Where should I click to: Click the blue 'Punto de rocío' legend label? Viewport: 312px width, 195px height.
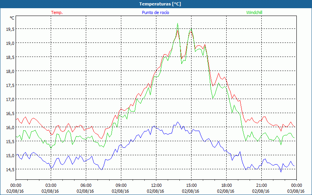pyautogui.click(x=155, y=12)
